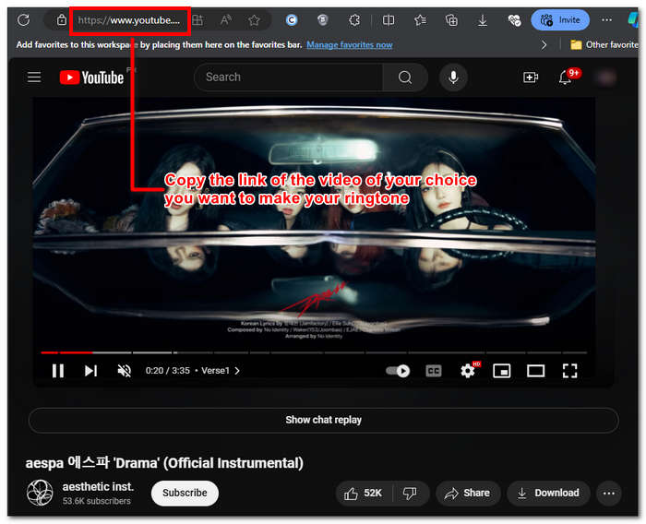Enter full screen mode
The image size is (646, 524).
[x=569, y=371]
